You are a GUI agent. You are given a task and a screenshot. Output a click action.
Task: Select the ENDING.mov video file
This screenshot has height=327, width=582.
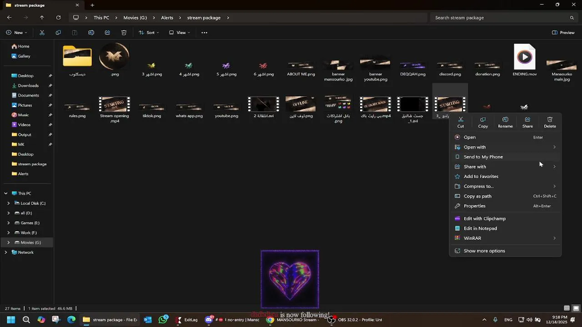[x=525, y=60]
